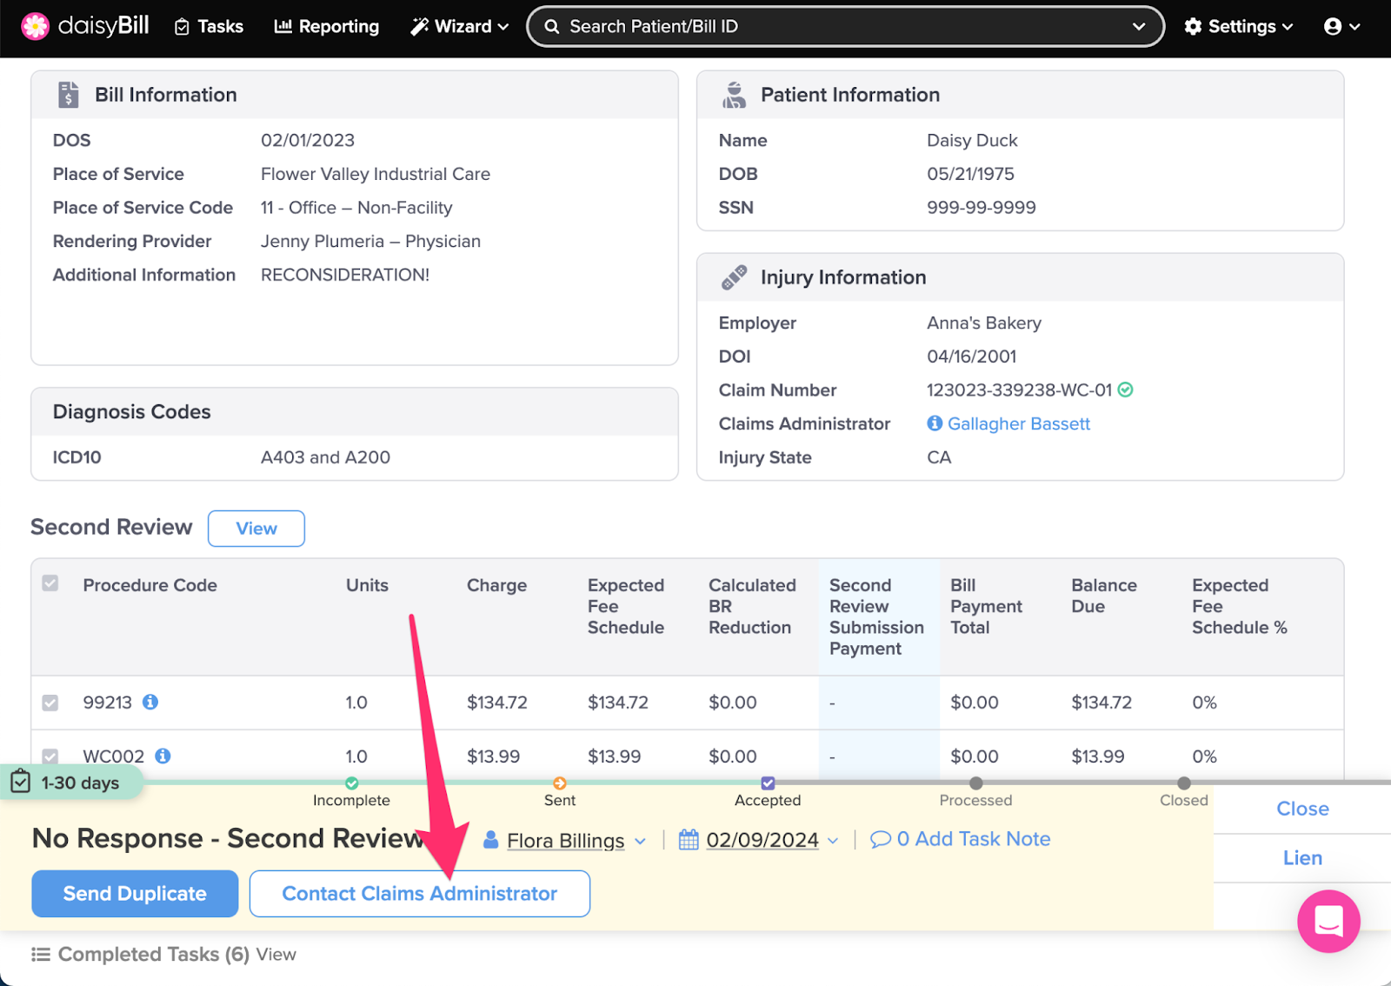This screenshot has height=986, width=1391.
Task: Click the daisyBill flower logo
Action: coord(35,26)
